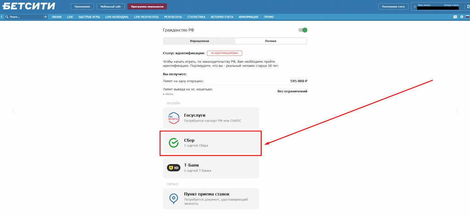This screenshot has height=216, width=470.
Task: Expand the account info chevron arrow
Action: click(414, 6)
